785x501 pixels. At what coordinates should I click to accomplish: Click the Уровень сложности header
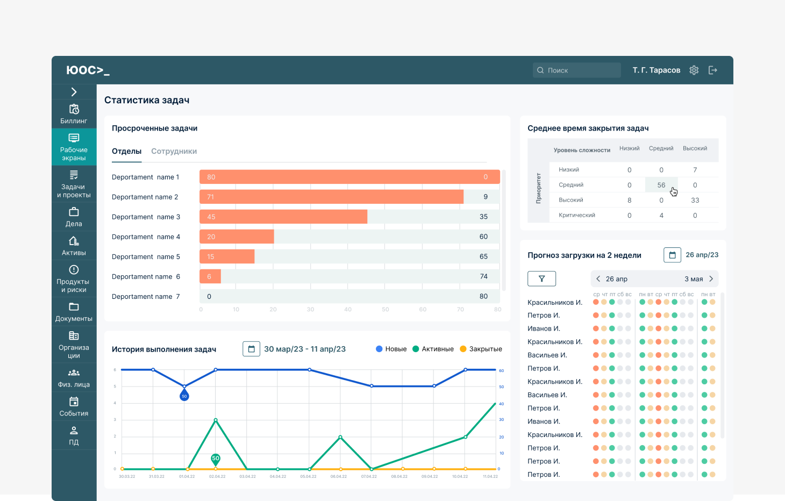click(582, 151)
